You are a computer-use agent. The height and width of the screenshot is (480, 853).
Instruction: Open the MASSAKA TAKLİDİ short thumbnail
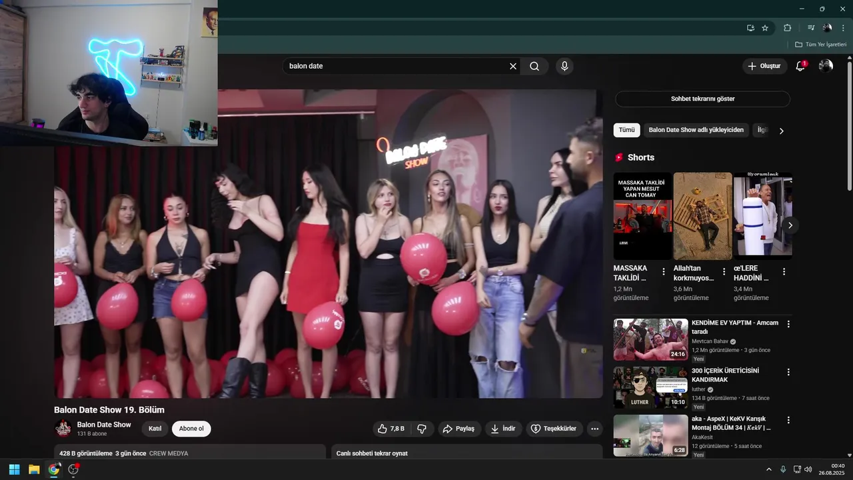[x=642, y=216]
